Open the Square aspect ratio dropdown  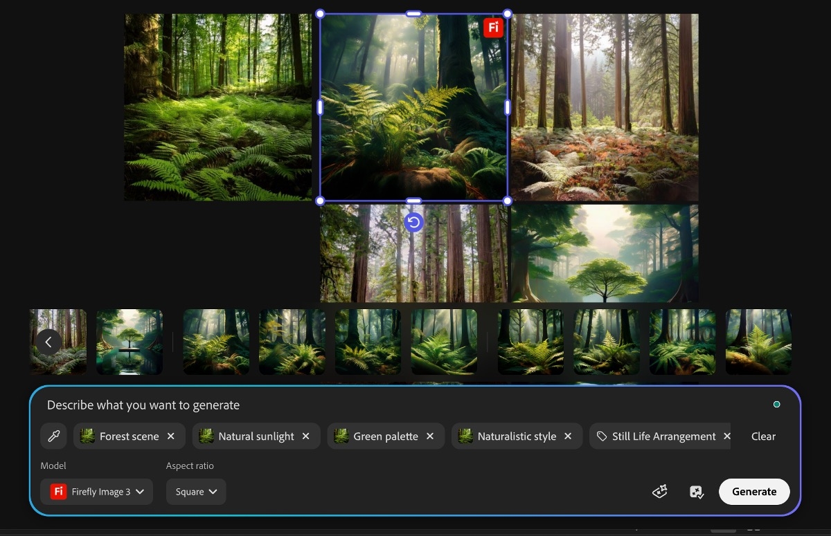pos(196,492)
